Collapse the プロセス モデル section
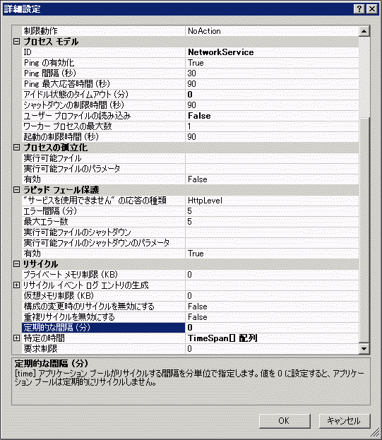Viewport: 382px width, 440px height. 16,42
